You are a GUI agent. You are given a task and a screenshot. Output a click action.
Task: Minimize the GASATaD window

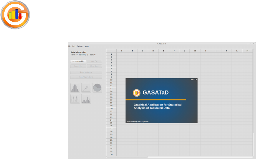click(x=248, y=44)
